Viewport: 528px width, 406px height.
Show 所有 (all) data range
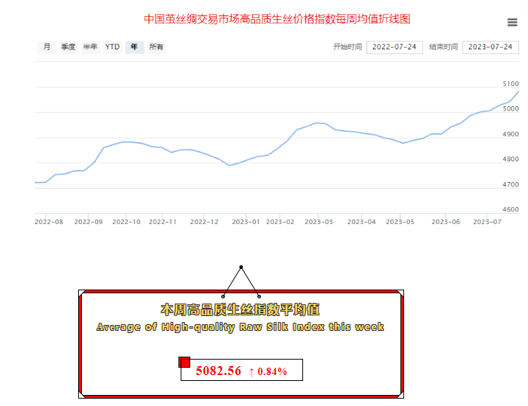pos(156,47)
